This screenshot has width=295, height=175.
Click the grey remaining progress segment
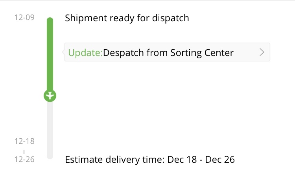50,130
